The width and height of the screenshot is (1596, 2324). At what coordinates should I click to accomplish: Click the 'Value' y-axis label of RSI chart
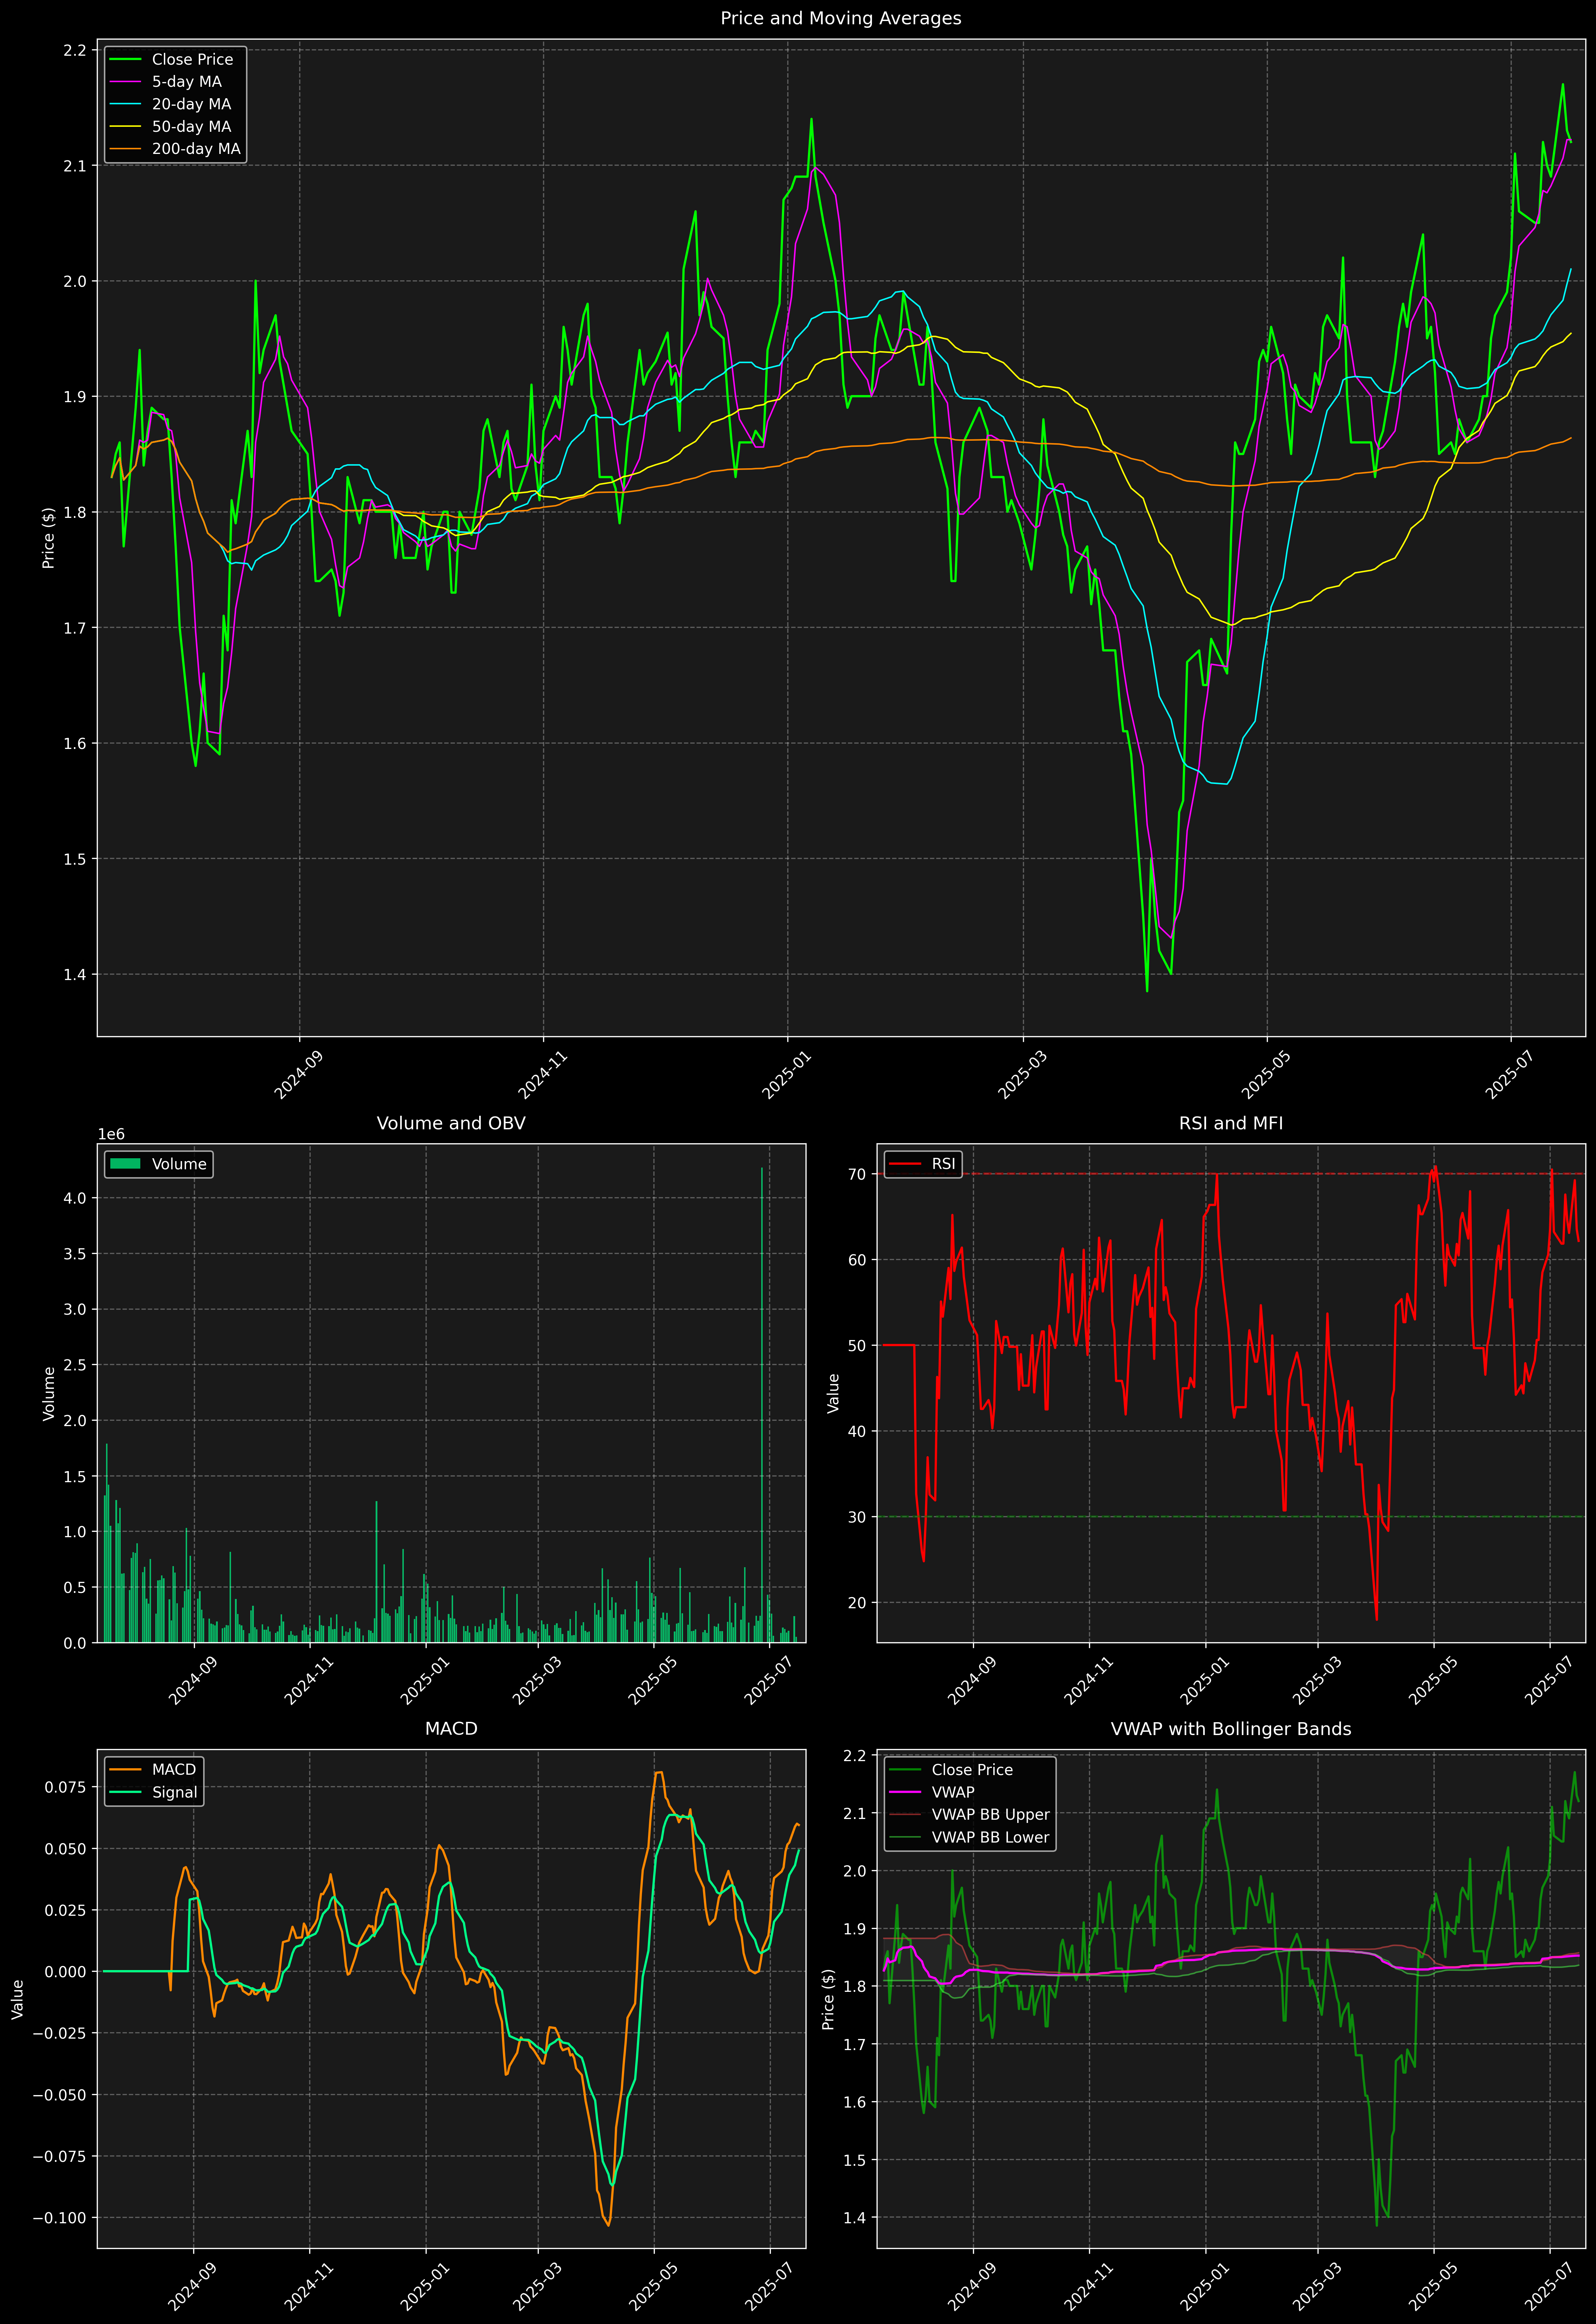[833, 1393]
